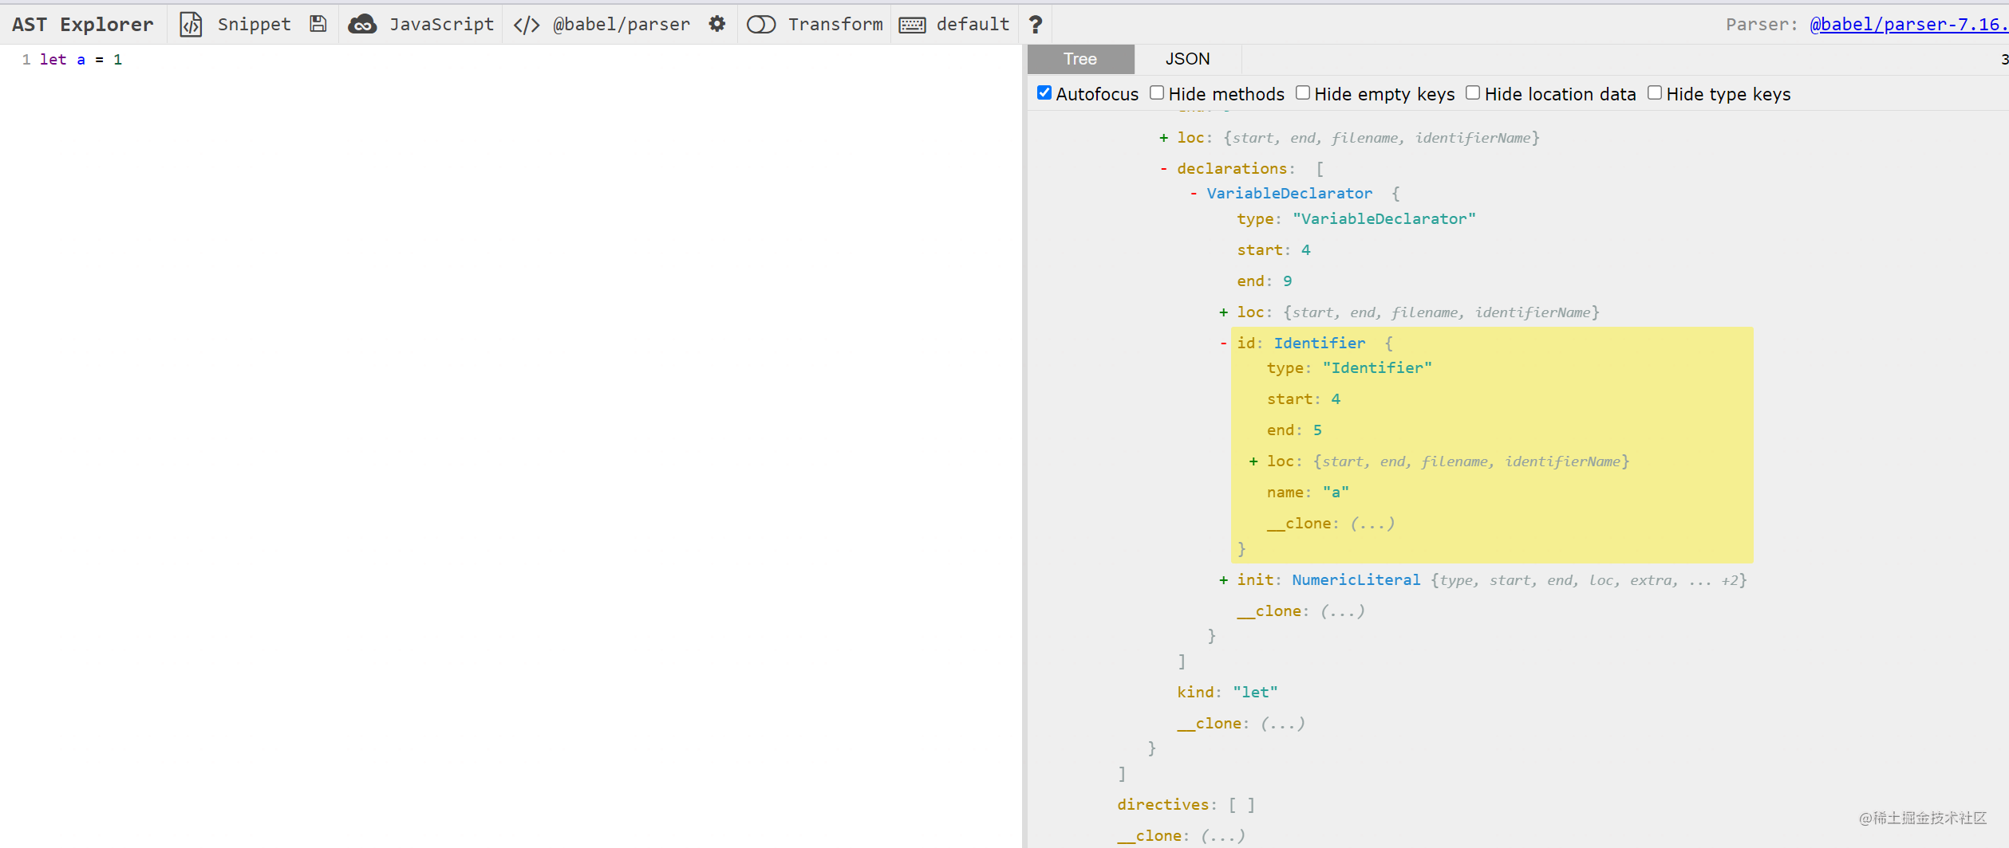Click the AST Explorer title
This screenshot has width=2009, height=848.
tap(83, 25)
